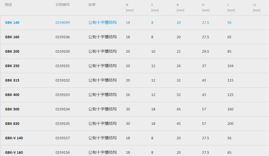Click the 识别编号 column header

click(x=63, y=5)
